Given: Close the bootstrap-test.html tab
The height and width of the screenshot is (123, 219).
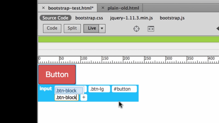Looking at the screenshot, I should pyautogui.click(x=43, y=8).
